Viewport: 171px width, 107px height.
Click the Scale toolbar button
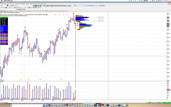pos(69,5)
